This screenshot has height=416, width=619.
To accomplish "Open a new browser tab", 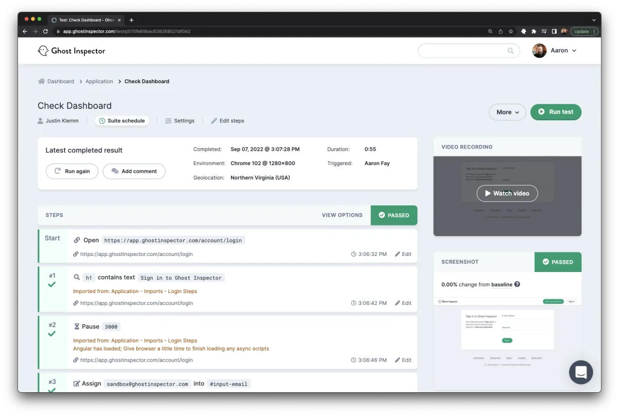I will pyautogui.click(x=132, y=20).
